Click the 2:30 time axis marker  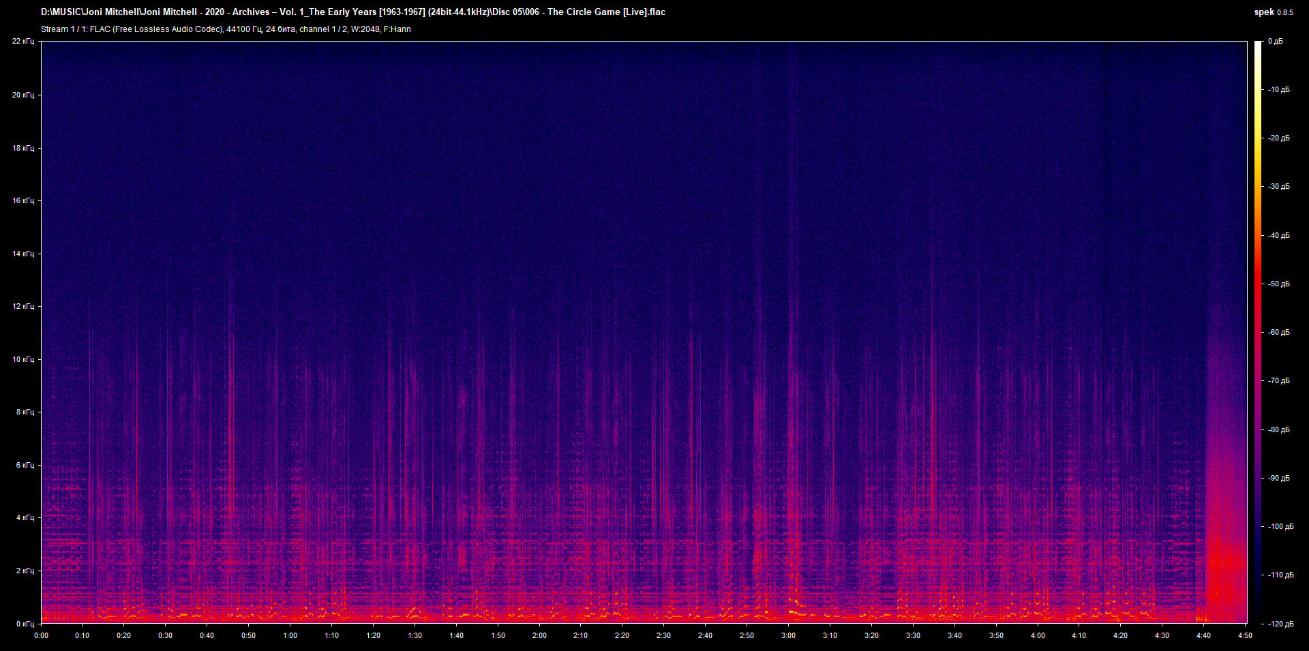(x=663, y=635)
